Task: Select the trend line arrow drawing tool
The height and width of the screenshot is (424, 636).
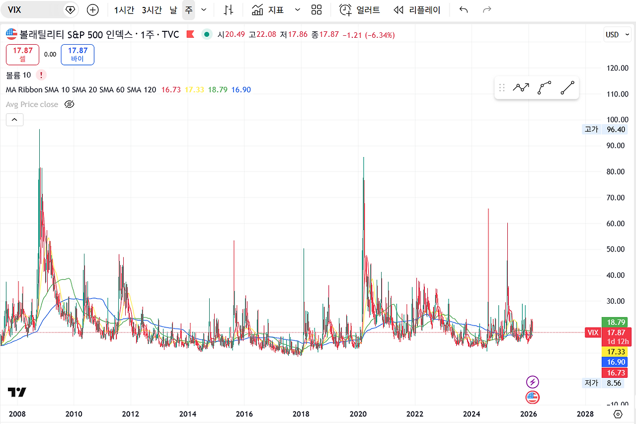Action: click(x=521, y=88)
